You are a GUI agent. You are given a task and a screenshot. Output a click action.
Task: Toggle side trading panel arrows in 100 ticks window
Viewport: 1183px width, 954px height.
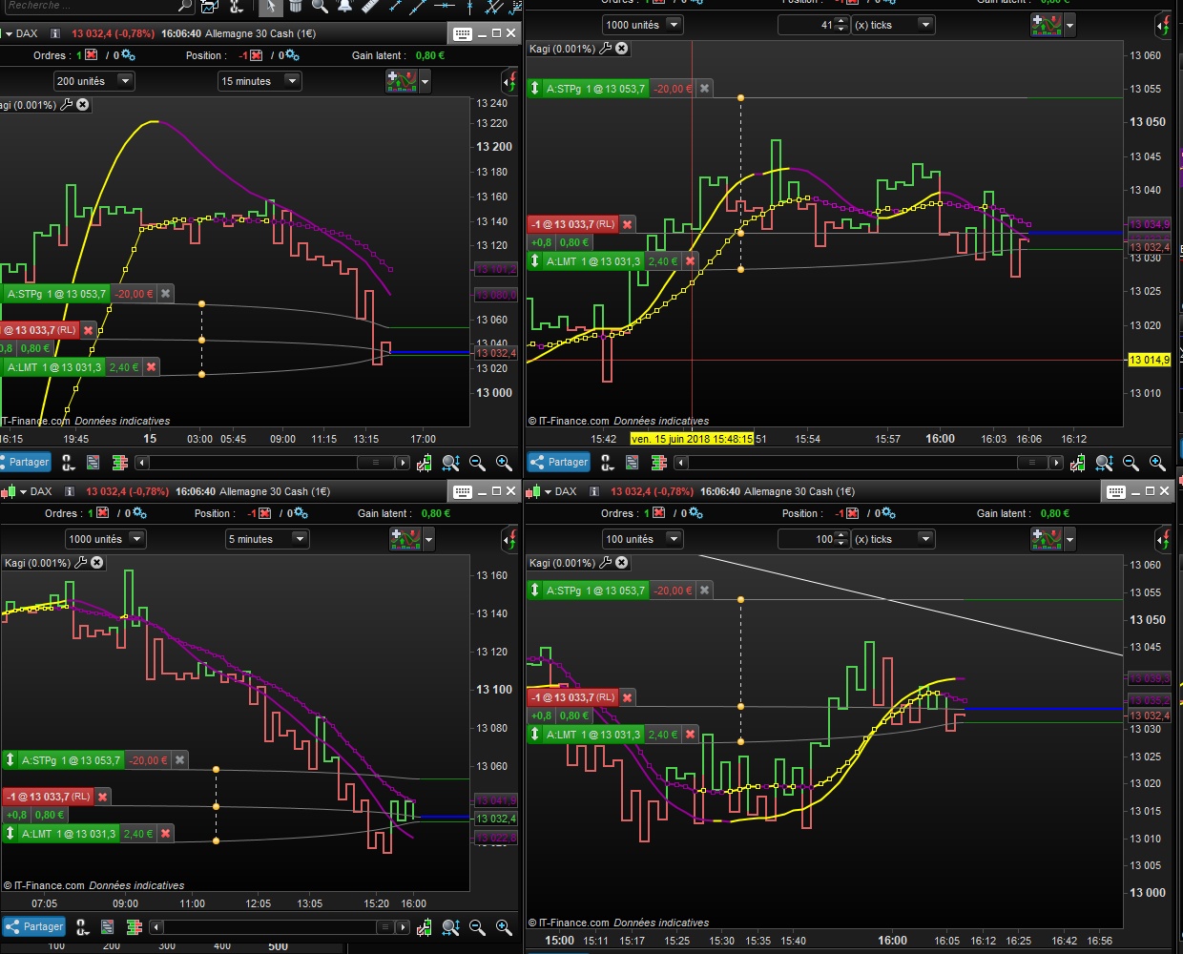[x=1164, y=539]
